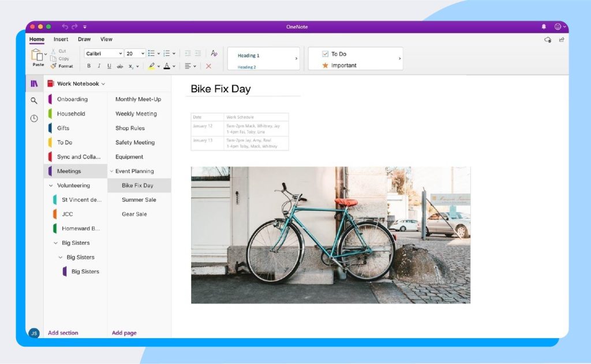This screenshot has height=364, width=591.
Task: Apply the yellow highlighter
Action: tap(151, 66)
